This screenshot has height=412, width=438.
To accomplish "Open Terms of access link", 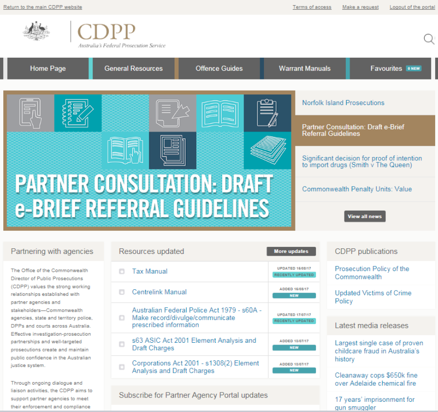I will (312, 7).
